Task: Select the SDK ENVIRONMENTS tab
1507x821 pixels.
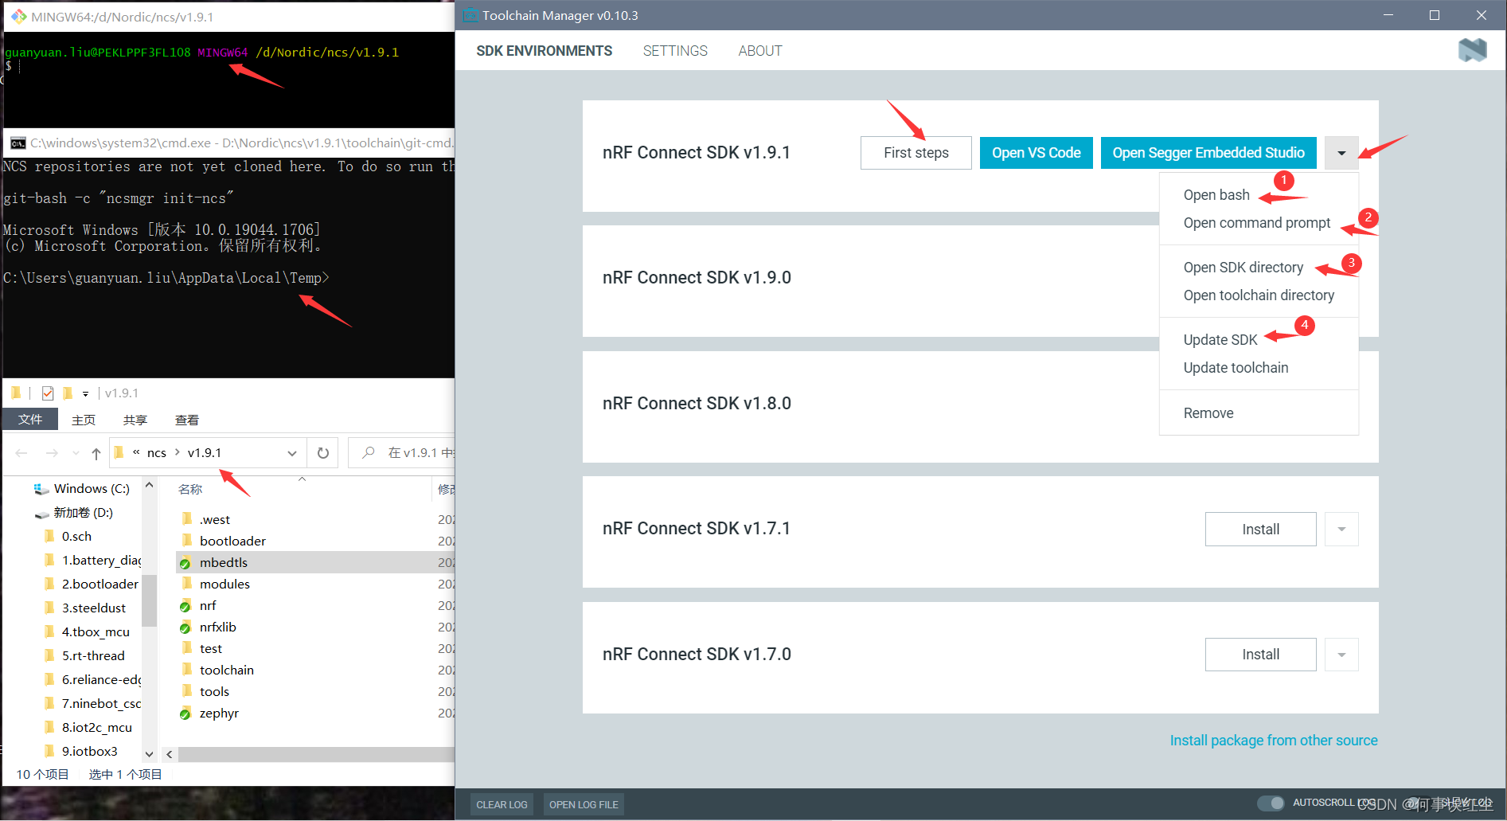Action: [545, 51]
